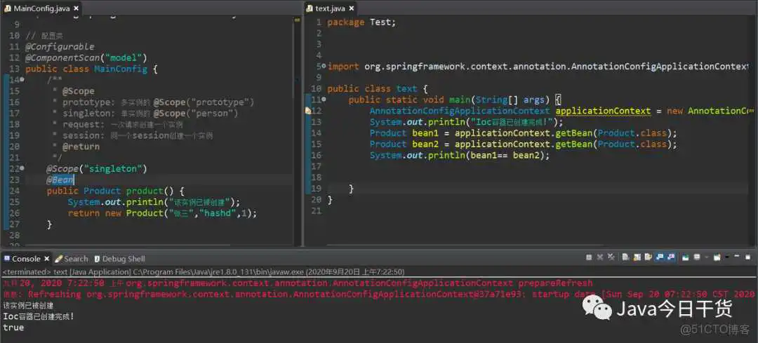Click line number 16 in text.java gutter
The width and height of the screenshot is (758, 343).
click(x=316, y=155)
